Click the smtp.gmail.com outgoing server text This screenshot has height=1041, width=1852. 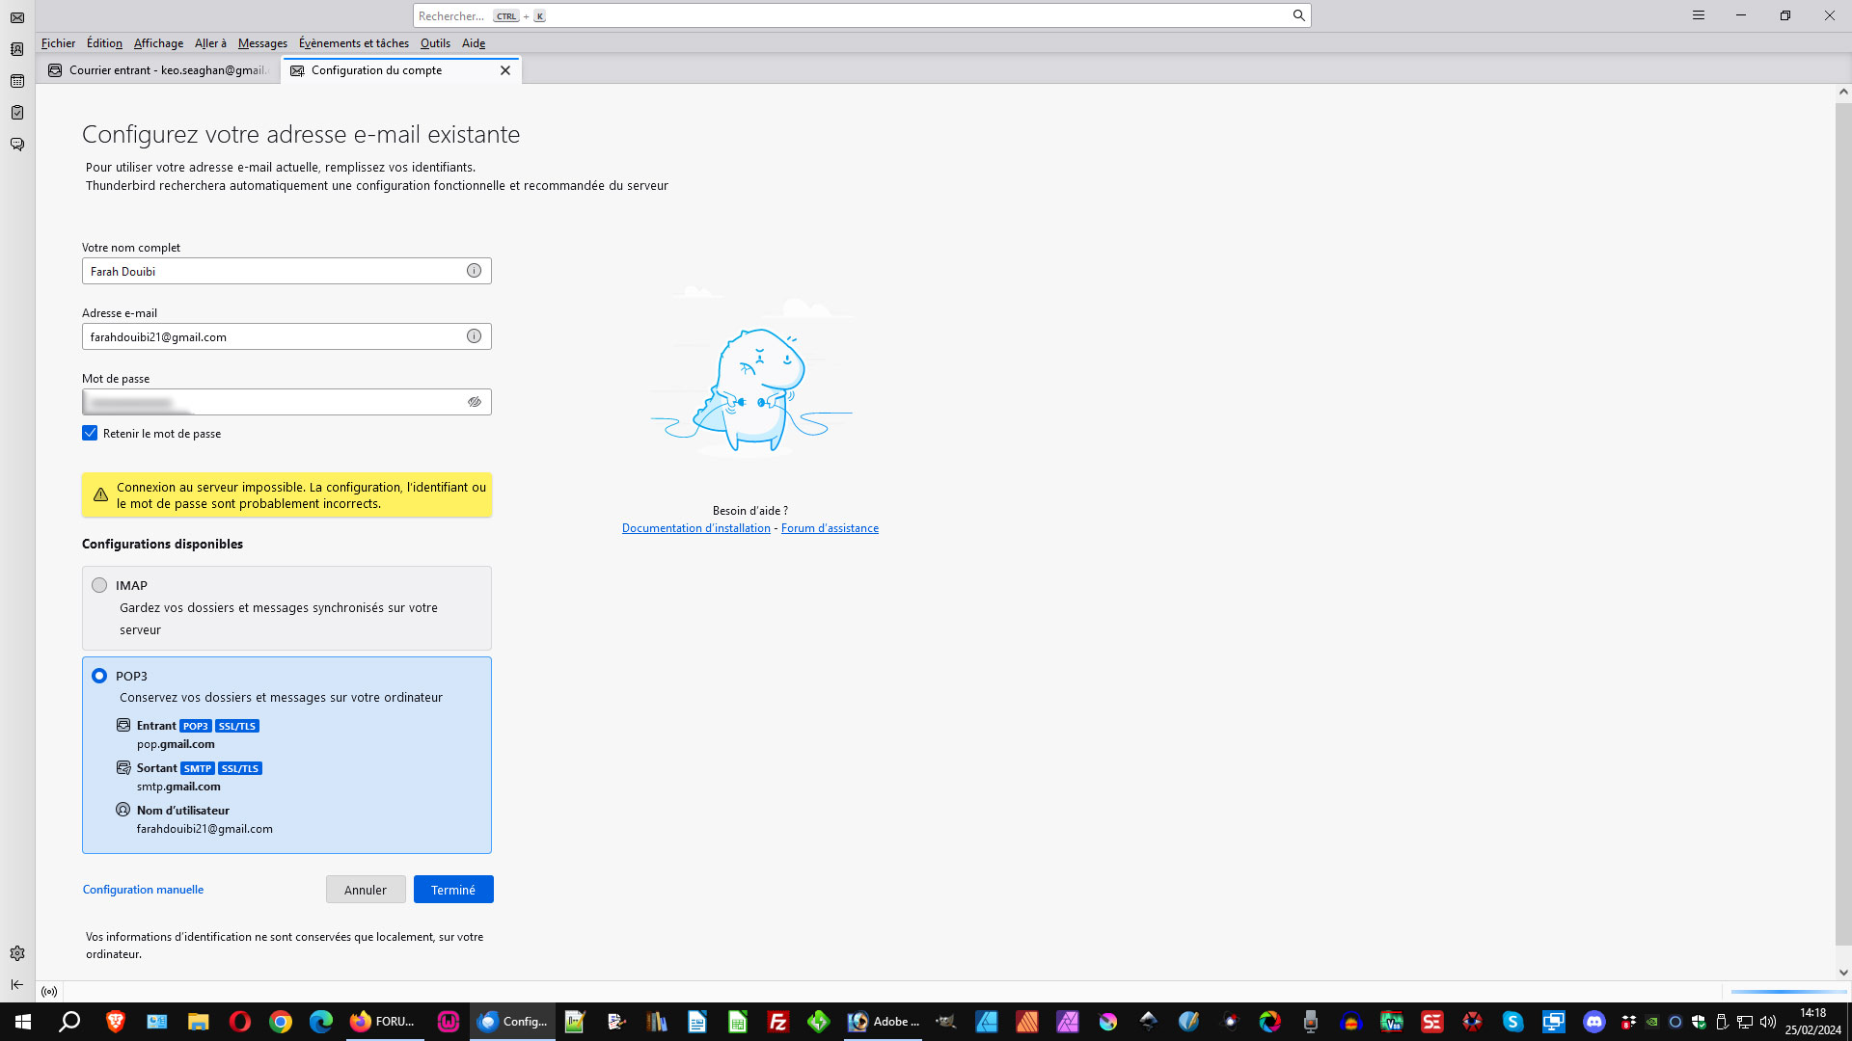coord(178,787)
